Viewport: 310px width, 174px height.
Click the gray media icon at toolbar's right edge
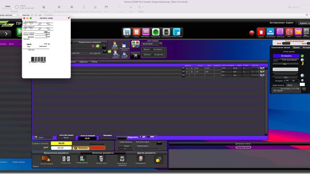(306, 32)
